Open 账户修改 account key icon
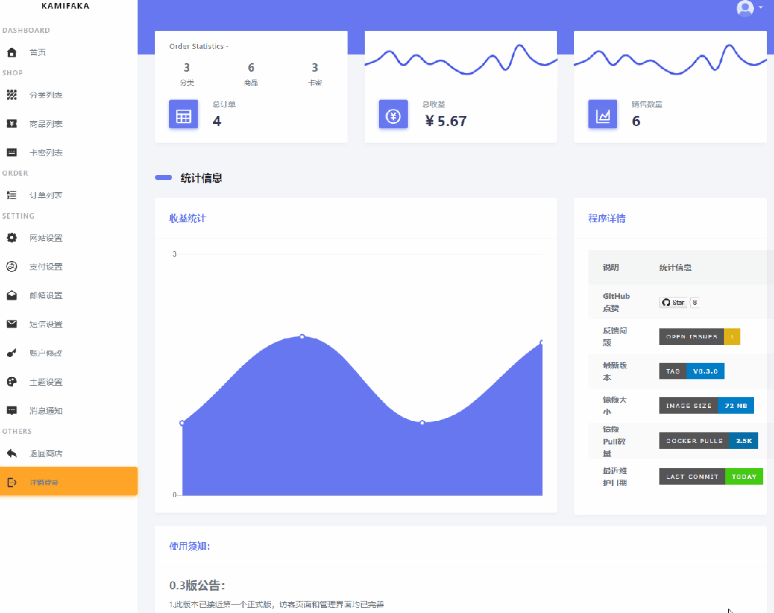 click(12, 353)
